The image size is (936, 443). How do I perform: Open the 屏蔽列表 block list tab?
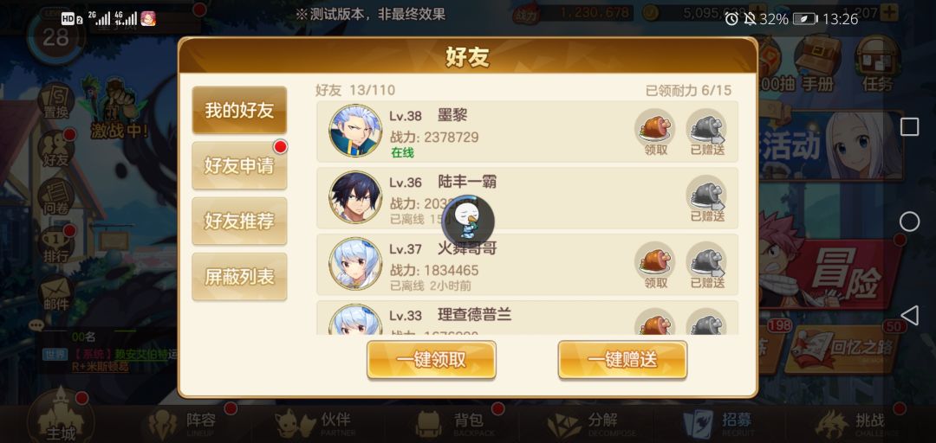[x=239, y=277]
